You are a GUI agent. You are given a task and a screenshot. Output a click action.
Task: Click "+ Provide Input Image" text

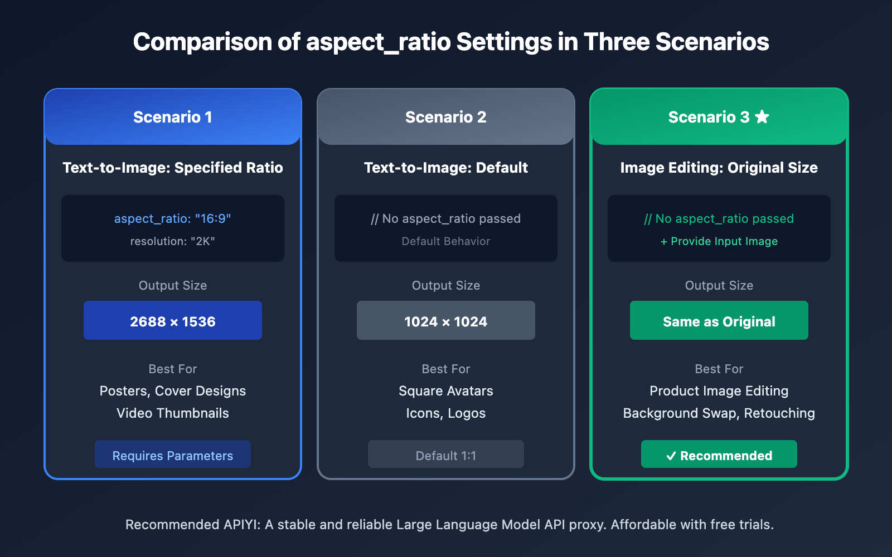tap(719, 241)
